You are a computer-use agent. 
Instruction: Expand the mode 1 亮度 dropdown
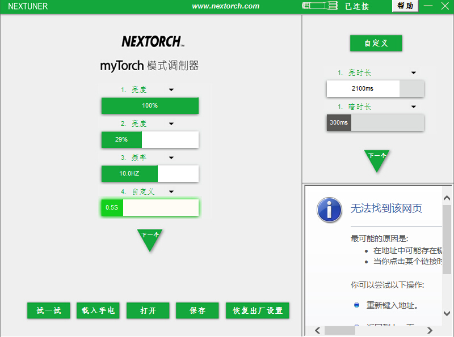click(x=171, y=89)
